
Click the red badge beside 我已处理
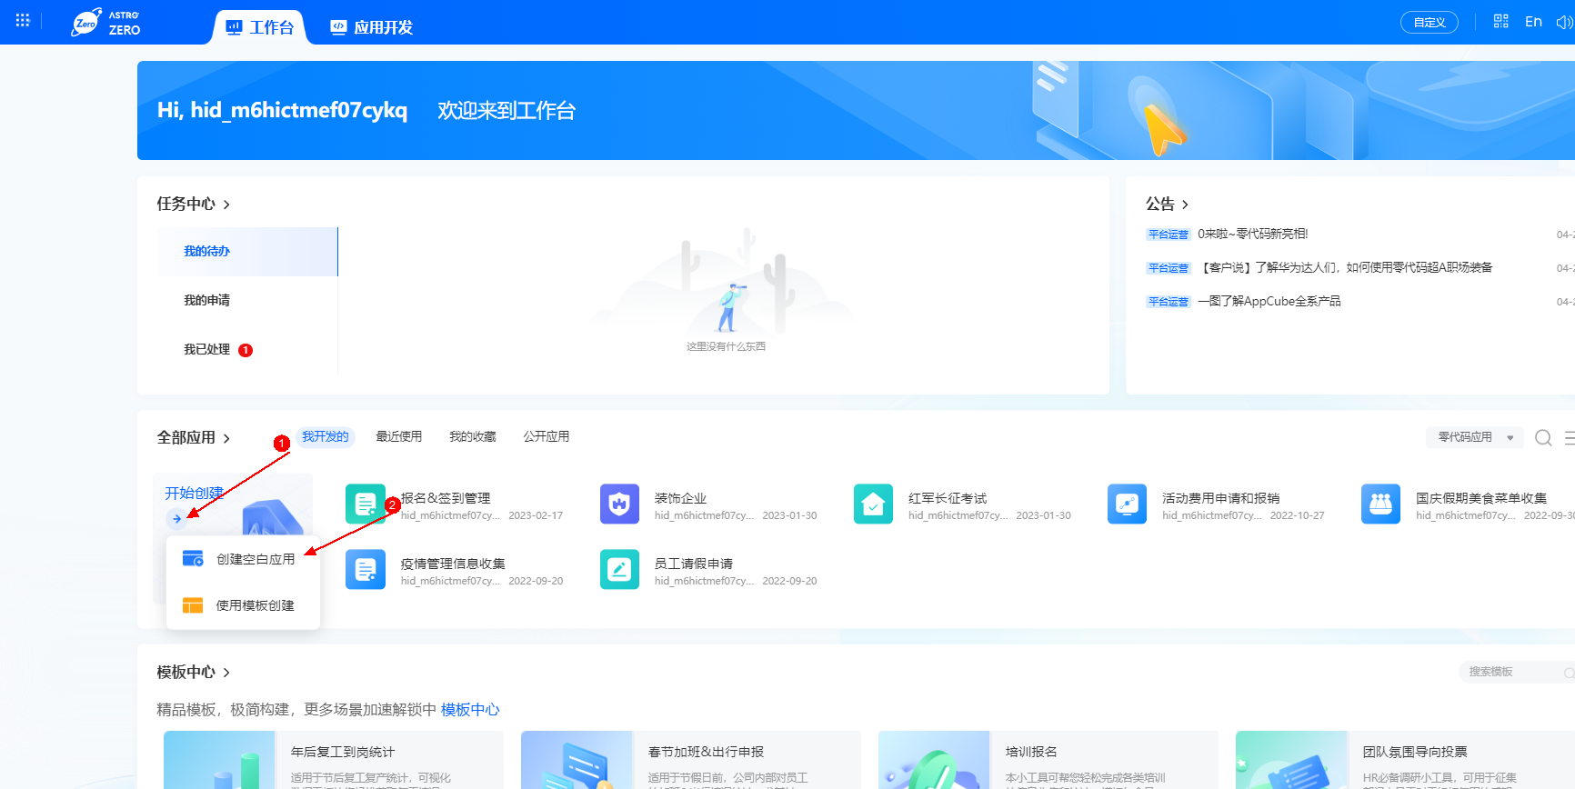246,350
